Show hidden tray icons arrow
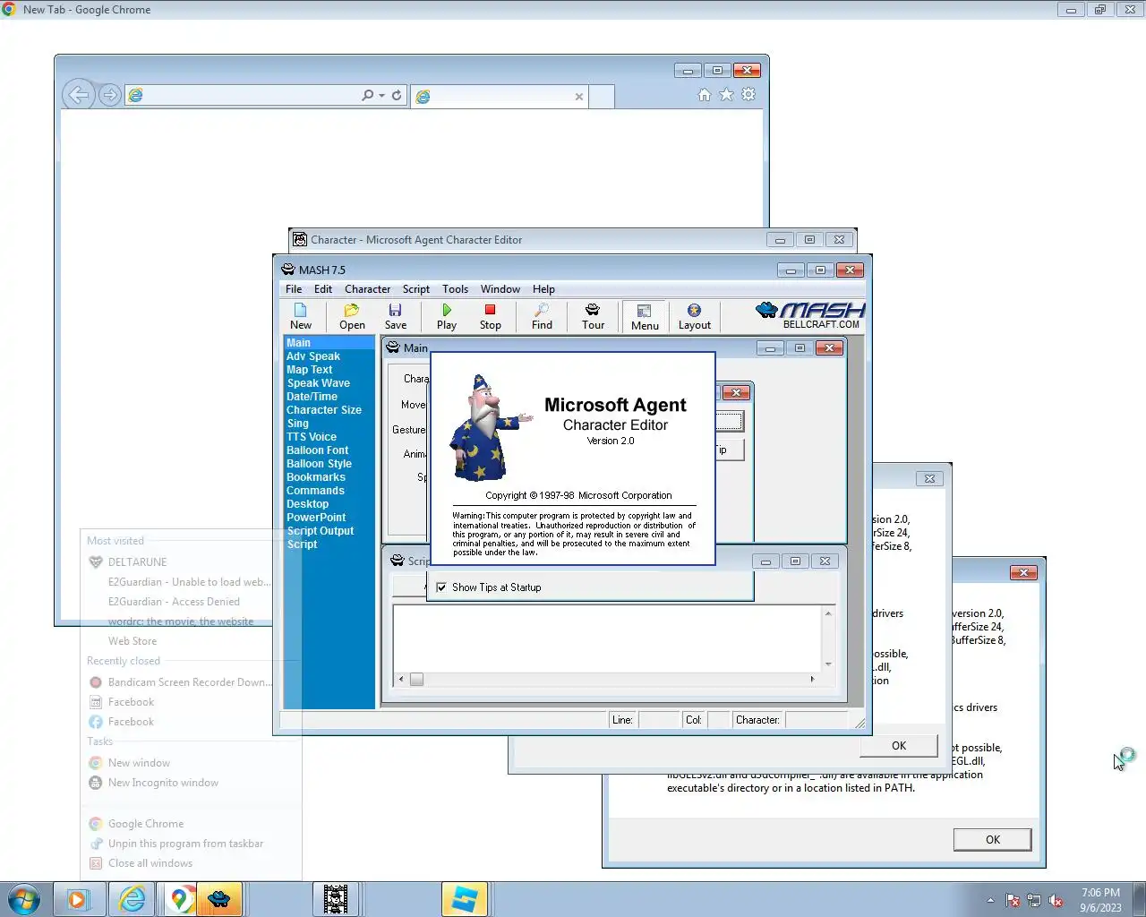This screenshot has width=1146, height=917. pos(990,900)
